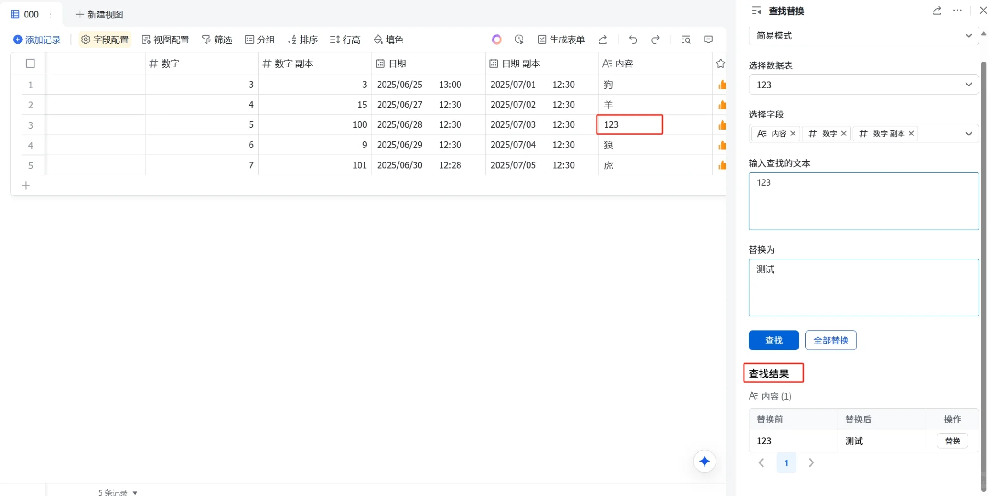Open the comment bubble icon

tap(708, 39)
